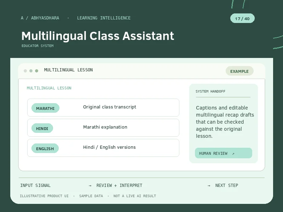Click the middle window dot
This screenshot has width=283, height=212.
(31, 71)
